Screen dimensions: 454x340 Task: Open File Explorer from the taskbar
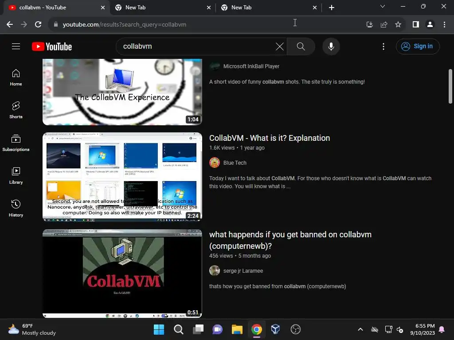[237, 329]
